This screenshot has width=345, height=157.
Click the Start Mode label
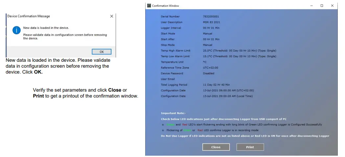(x=168, y=34)
